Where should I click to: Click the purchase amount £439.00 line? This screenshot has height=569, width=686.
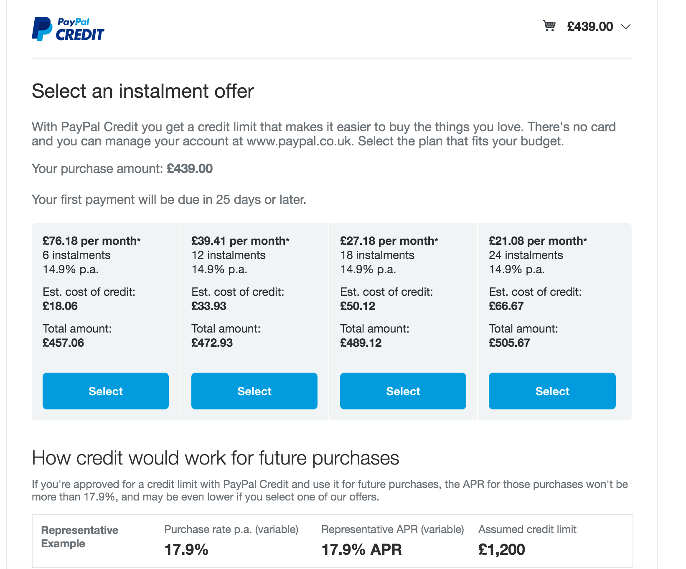pyautogui.click(x=122, y=169)
